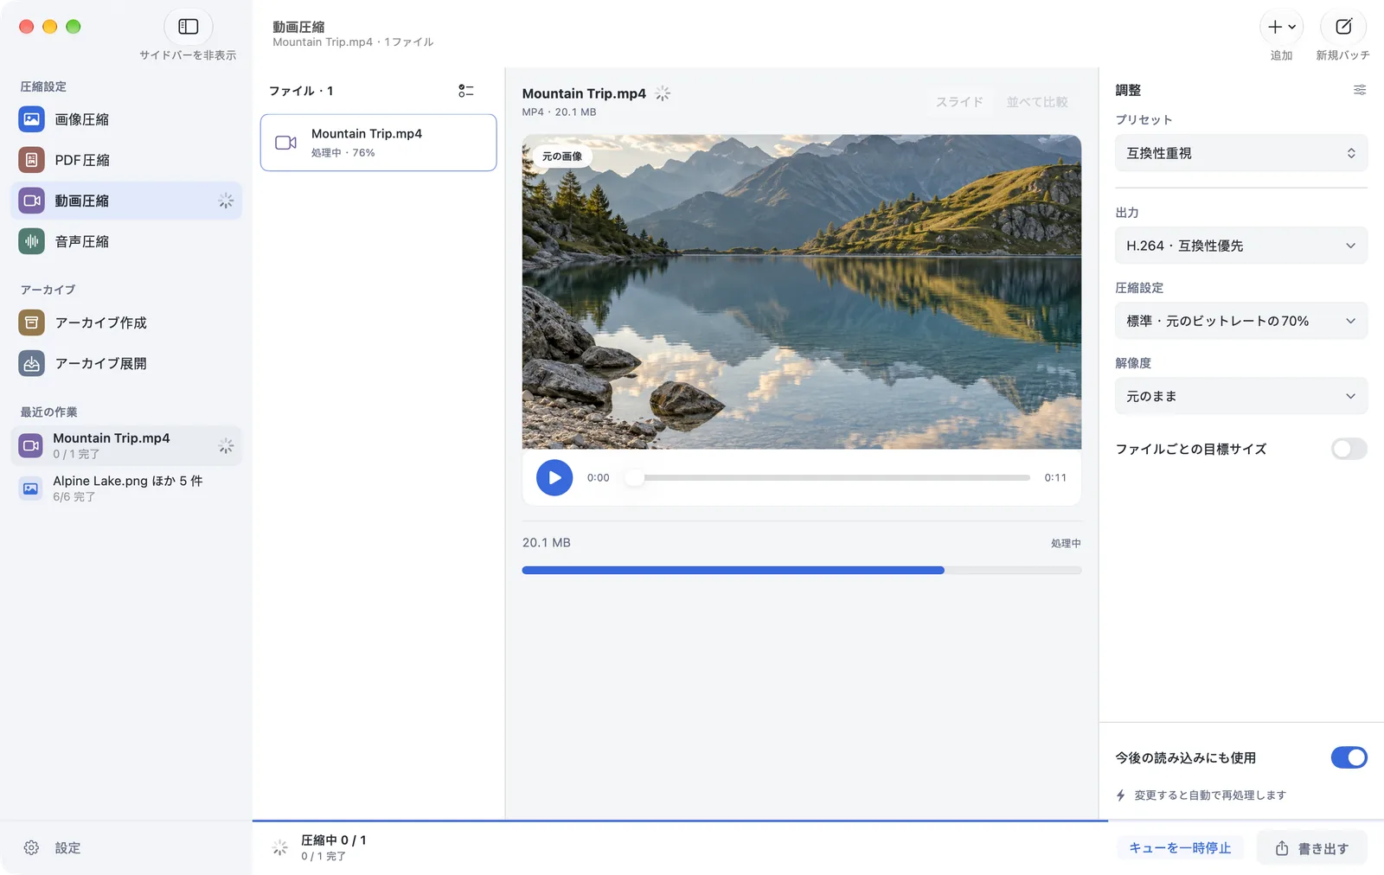Open 設定 settings gear at bottom left

coord(32,848)
